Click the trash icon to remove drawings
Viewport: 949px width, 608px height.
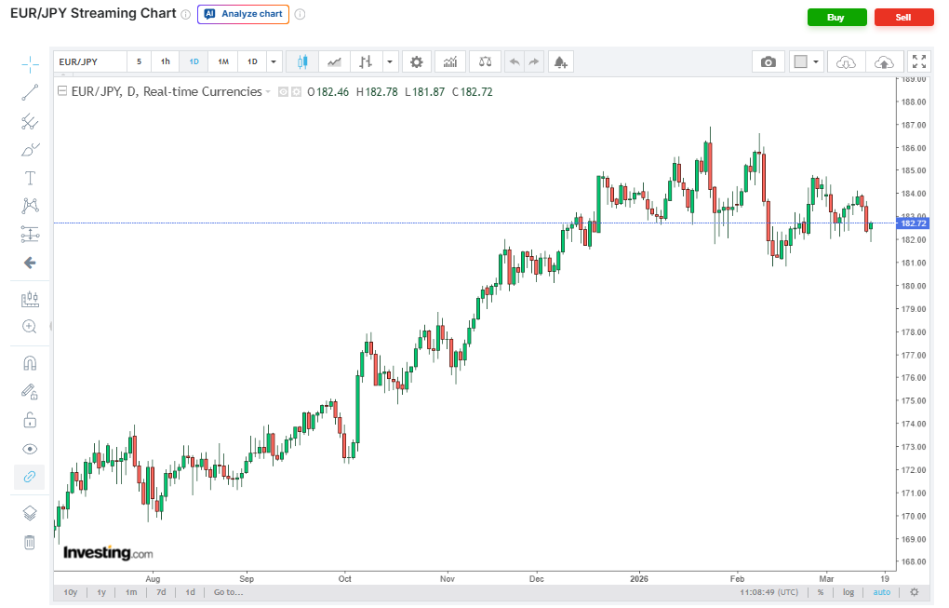click(x=30, y=542)
